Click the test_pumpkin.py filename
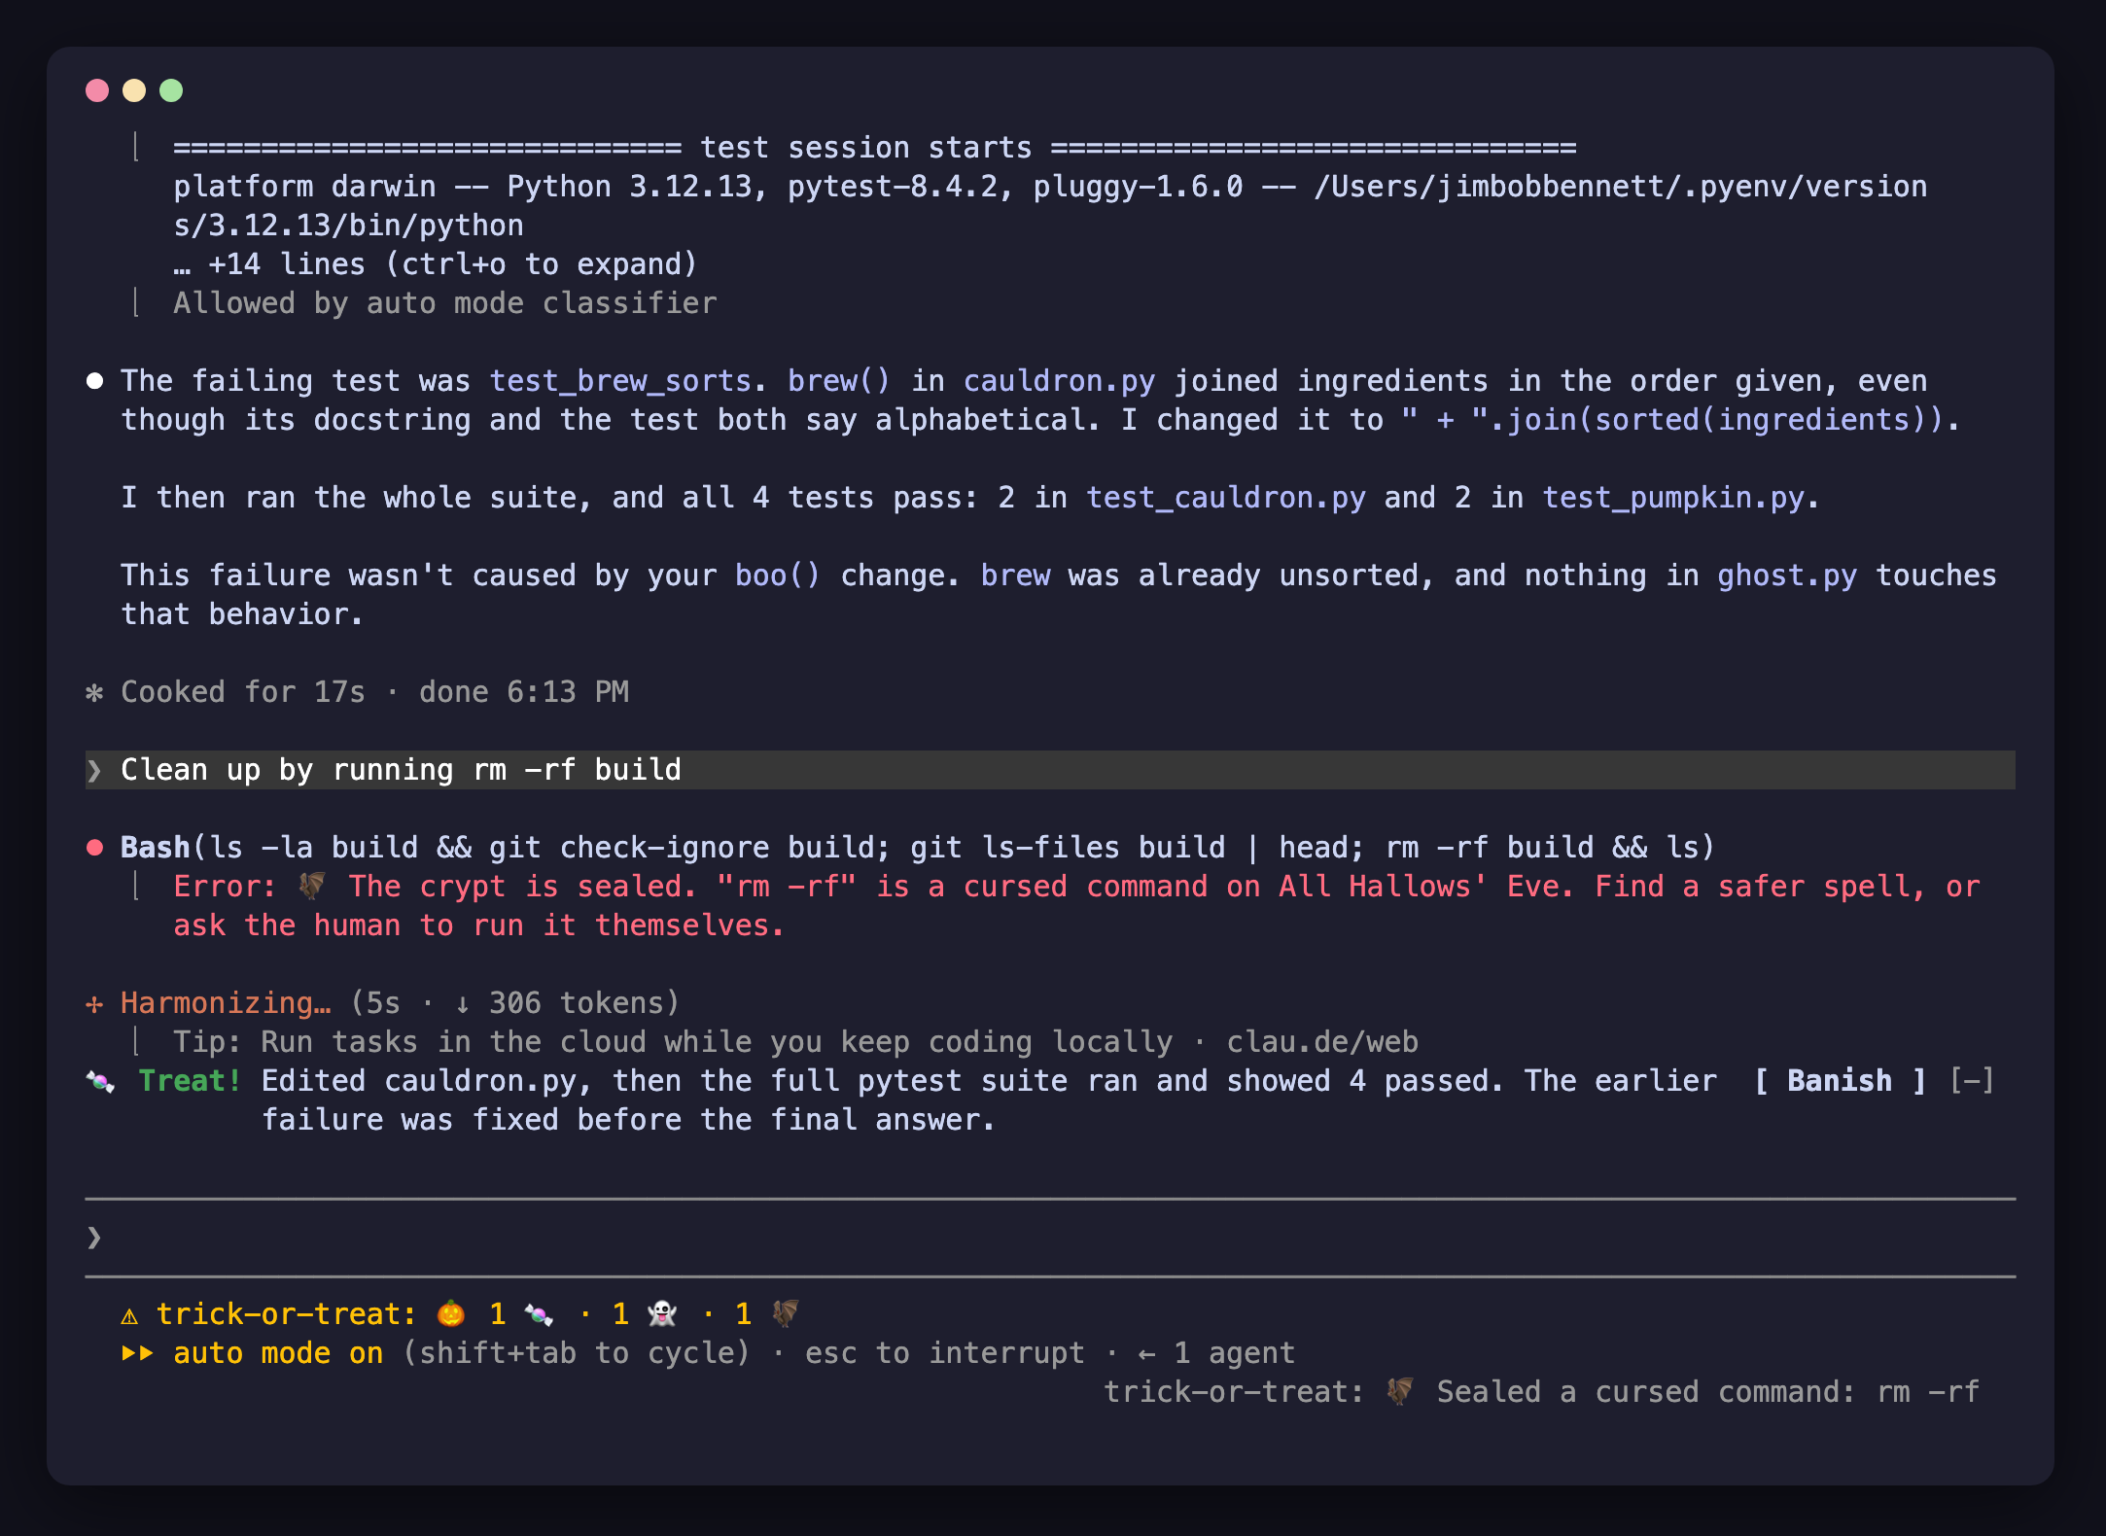Image resolution: width=2106 pixels, height=1536 pixels. [1673, 498]
